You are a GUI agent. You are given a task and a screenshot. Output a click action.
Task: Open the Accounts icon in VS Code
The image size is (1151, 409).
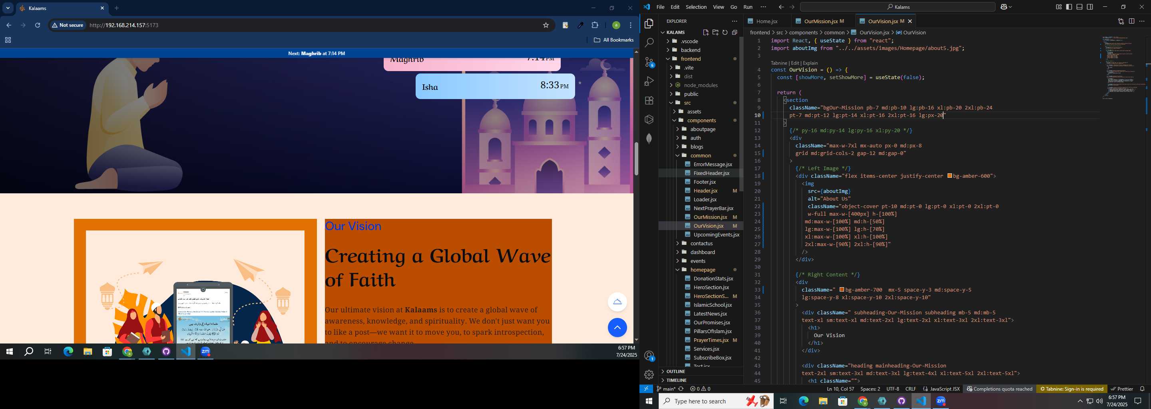click(649, 356)
